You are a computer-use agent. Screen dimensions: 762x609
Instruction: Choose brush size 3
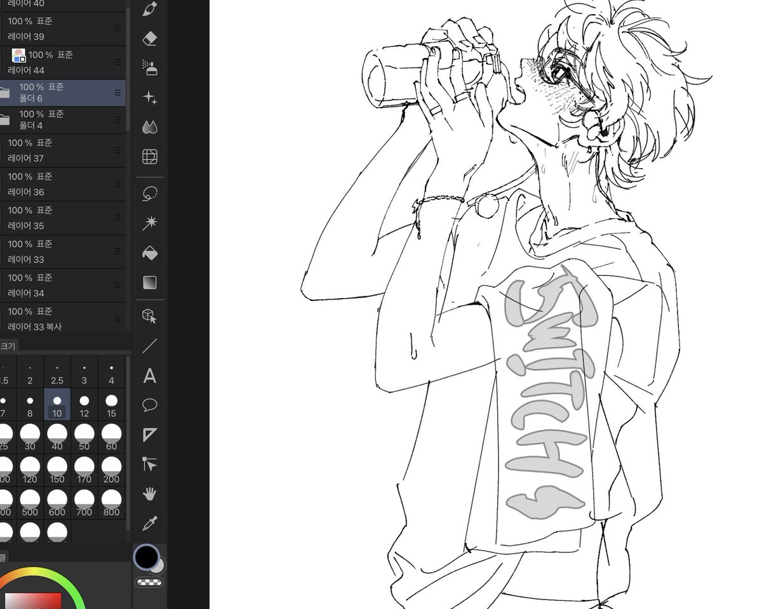click(84, 372)
